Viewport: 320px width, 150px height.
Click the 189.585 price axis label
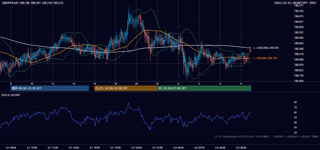(299, 38)
